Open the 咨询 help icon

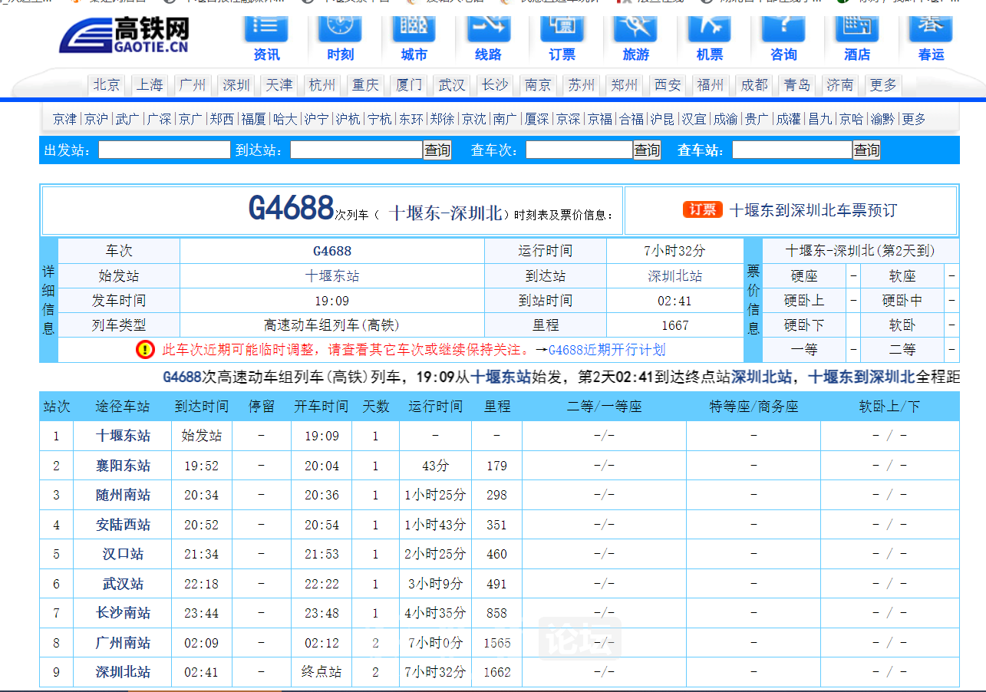click(x=783, y=38)
